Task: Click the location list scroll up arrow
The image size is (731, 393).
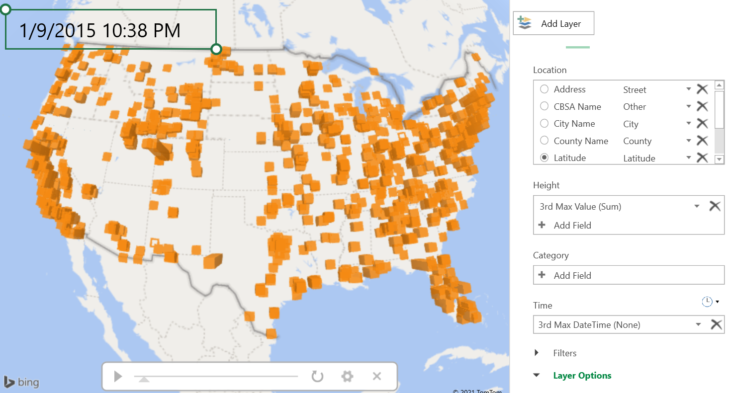Action: pos(719,85)
